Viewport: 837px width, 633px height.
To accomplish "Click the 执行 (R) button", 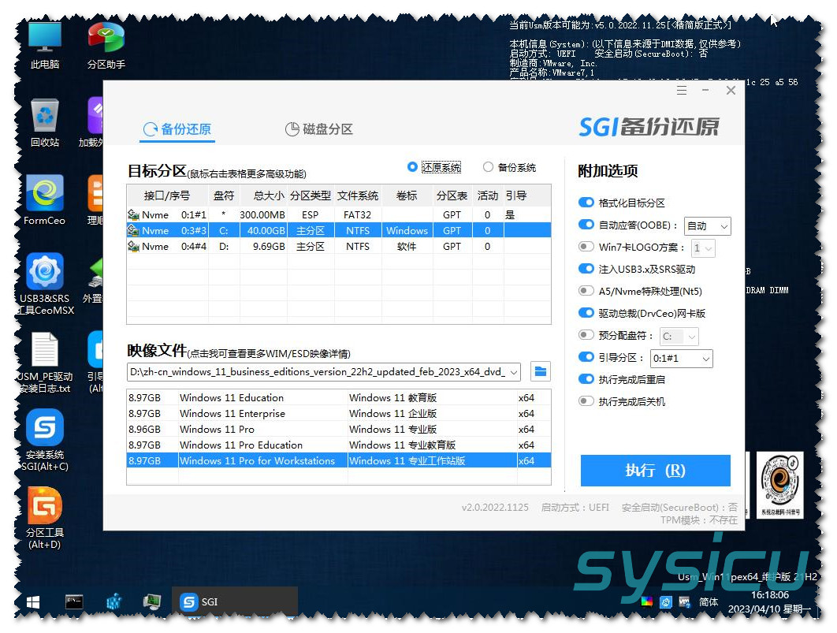I will (655, 471).
